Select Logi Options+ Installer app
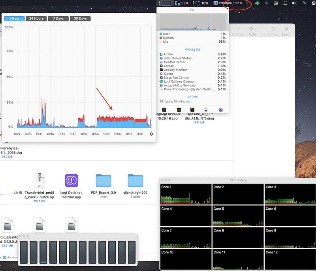This screenshot has height=271, width=316. (x=71, y=186)
